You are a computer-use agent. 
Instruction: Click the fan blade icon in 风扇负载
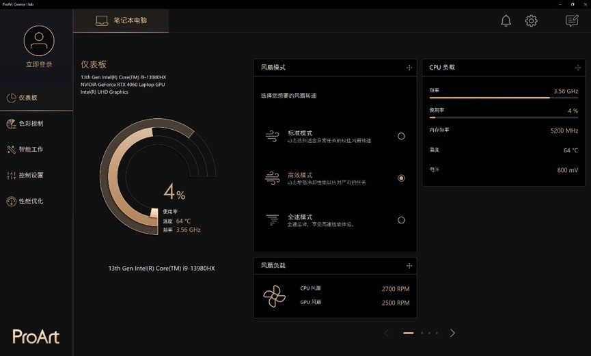coord(275,296)
